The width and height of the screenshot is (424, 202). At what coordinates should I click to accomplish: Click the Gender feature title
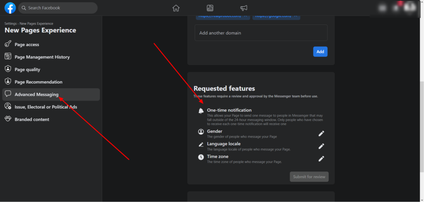pos(215,131)
